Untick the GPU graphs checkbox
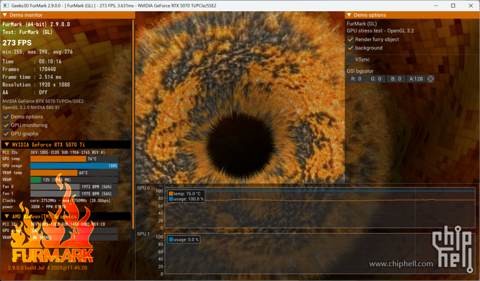 click(6, 134)
